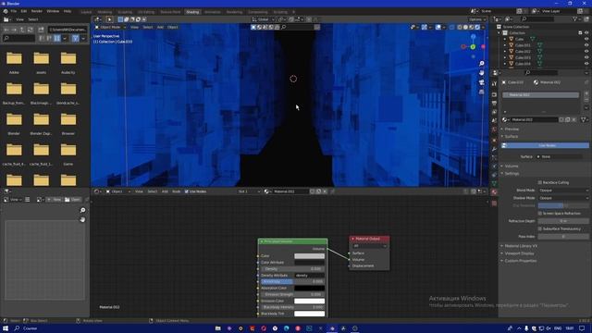Viewport: 592px width, 333px height.
Task: Click the Blender logo menu icon
Action: 5,11
